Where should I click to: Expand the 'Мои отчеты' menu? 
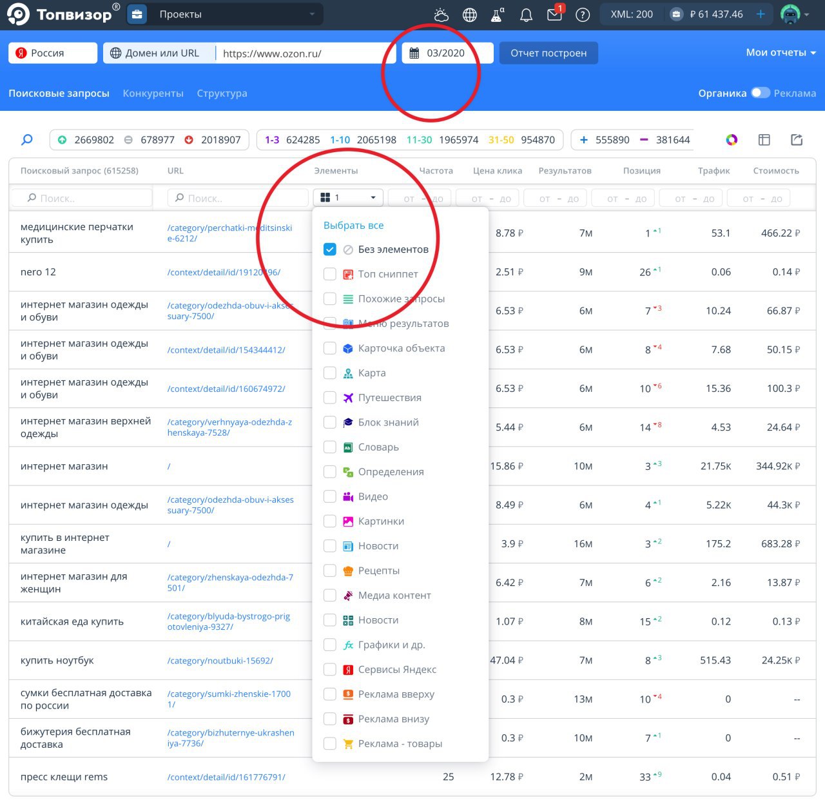[x=781, y=53]
